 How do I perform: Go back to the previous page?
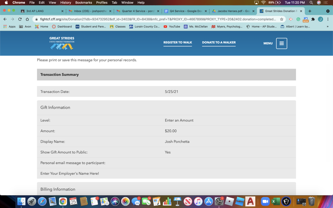[5, 19]
